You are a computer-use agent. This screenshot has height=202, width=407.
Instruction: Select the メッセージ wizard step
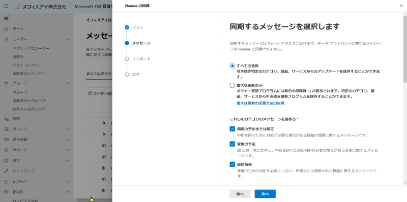tap(137, 43)
